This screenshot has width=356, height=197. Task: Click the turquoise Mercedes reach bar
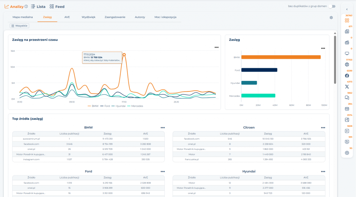[258, 96]
